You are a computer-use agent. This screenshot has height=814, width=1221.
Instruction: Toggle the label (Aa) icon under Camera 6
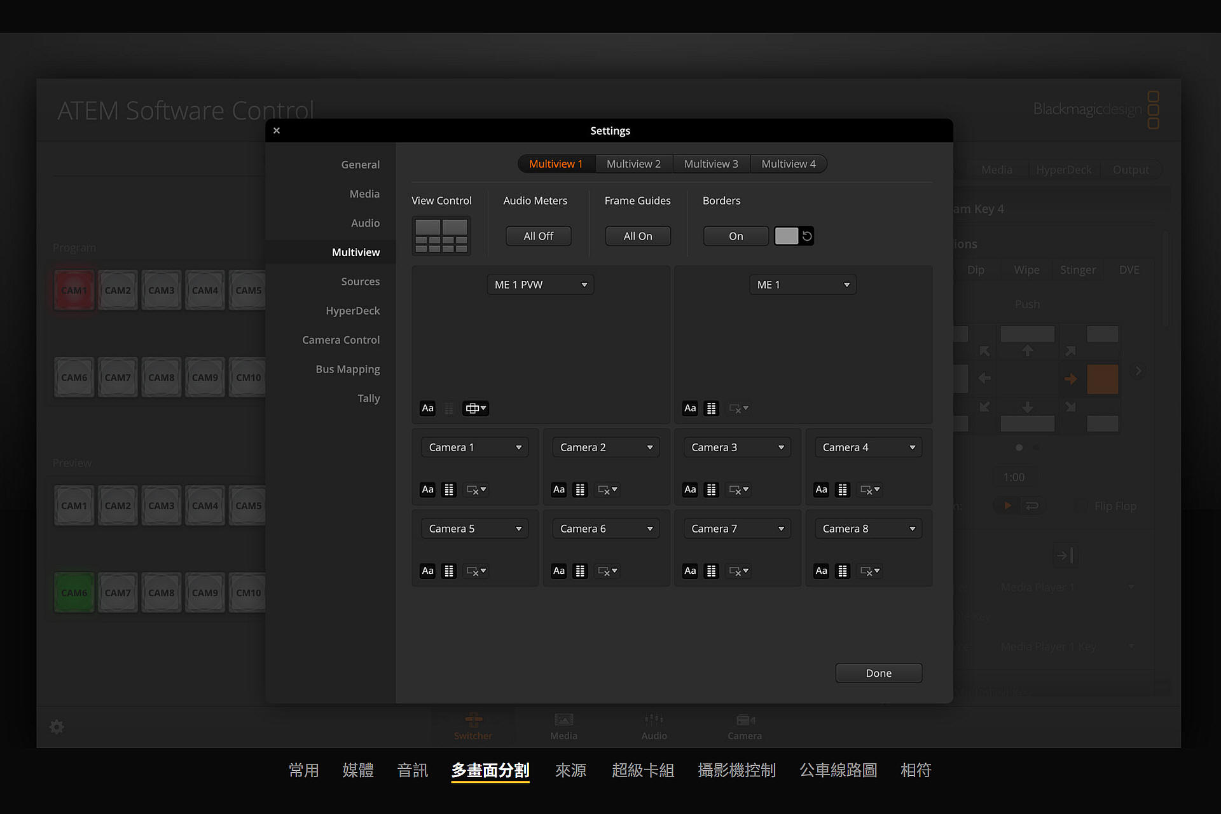559,571
